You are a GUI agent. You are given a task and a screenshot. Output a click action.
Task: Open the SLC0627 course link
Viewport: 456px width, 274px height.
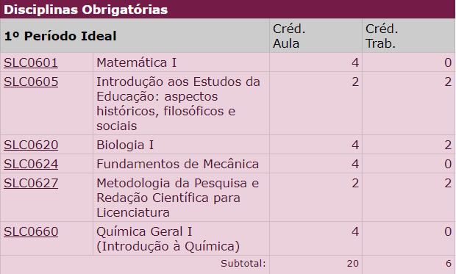click(x=31, y=184)
